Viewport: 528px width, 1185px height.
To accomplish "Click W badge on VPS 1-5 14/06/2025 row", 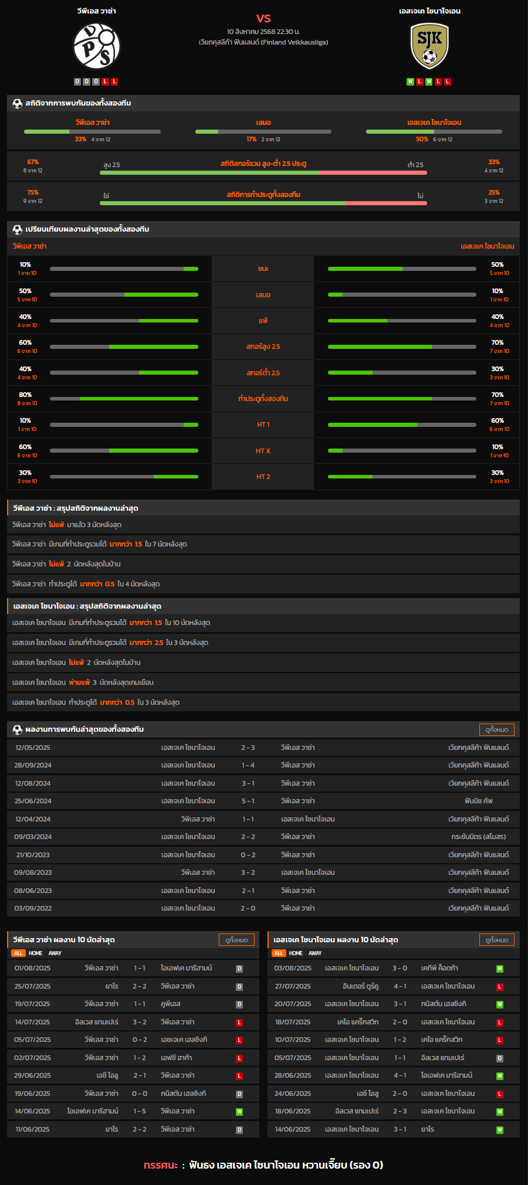I will 239,1112.
